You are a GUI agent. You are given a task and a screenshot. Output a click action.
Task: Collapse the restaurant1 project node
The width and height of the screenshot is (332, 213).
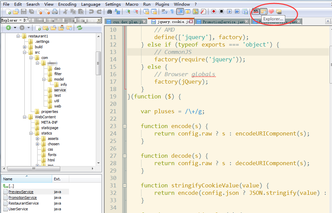(x=18, y=36)
